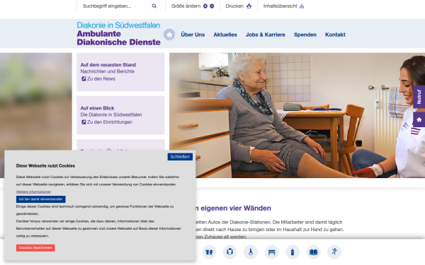Screen dimensions: 425x265
Task: Open the Spenden menu item
Action: coord(305,35)
